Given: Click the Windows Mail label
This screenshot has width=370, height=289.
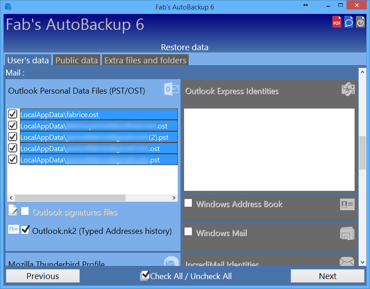Looking at the screenshot, I should click(x=222, y=233).
